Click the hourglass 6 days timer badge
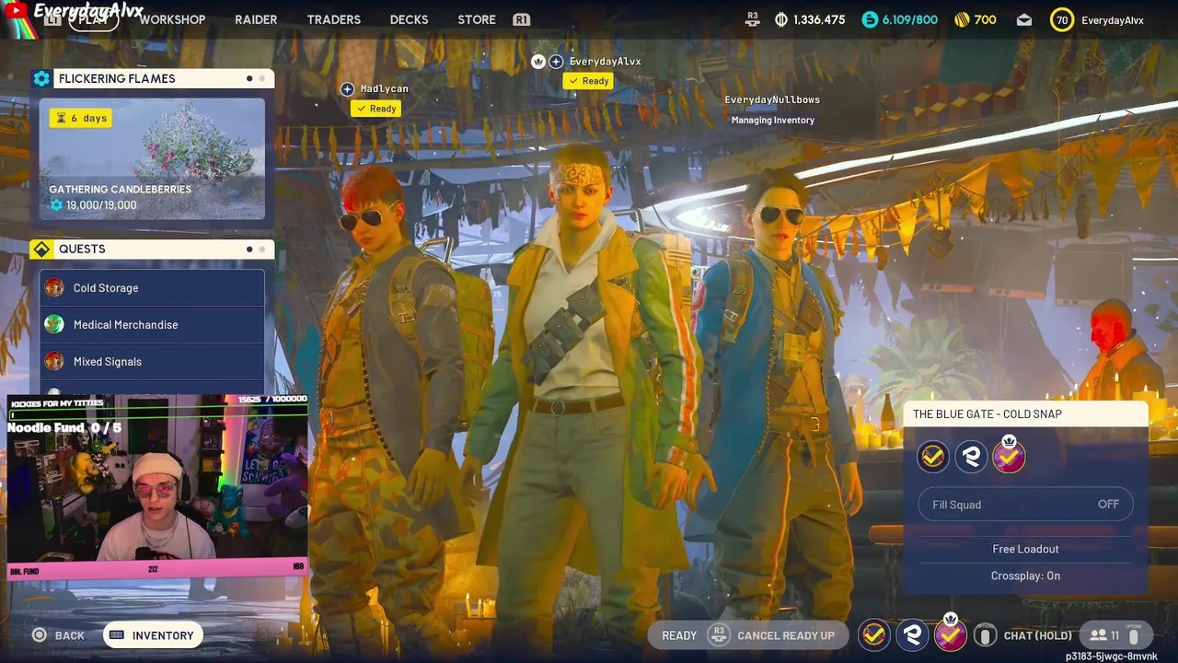Image resolution: width=1178 pixels, height=663 pixels. tap(81, 118)
